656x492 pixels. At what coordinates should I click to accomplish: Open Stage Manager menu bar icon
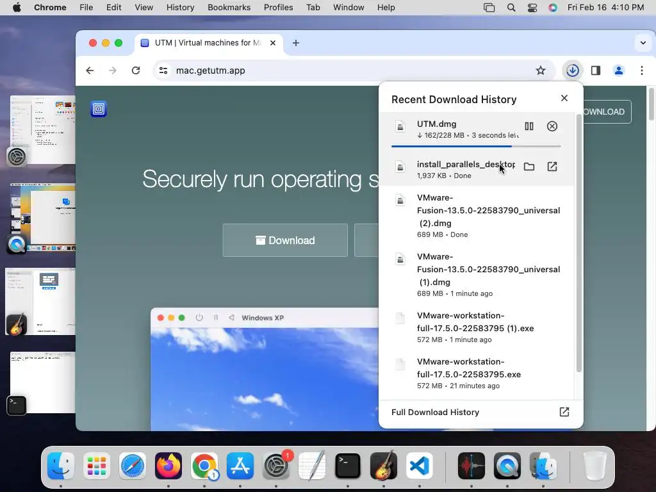coord(489,8)
